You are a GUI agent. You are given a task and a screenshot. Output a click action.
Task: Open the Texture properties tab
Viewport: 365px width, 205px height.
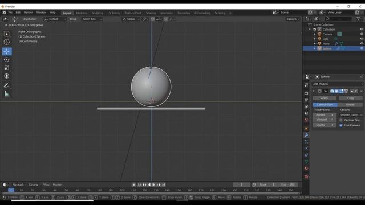coord(306,177)
